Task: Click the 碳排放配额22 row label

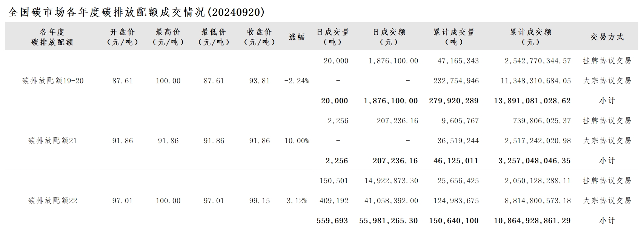Action: (52, 201)
